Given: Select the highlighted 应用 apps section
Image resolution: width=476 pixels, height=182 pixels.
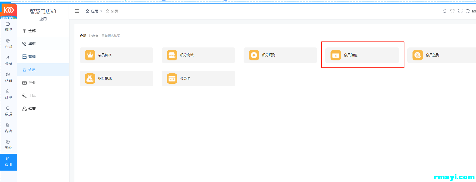Looking at the screenshot, I should [8, 162].
